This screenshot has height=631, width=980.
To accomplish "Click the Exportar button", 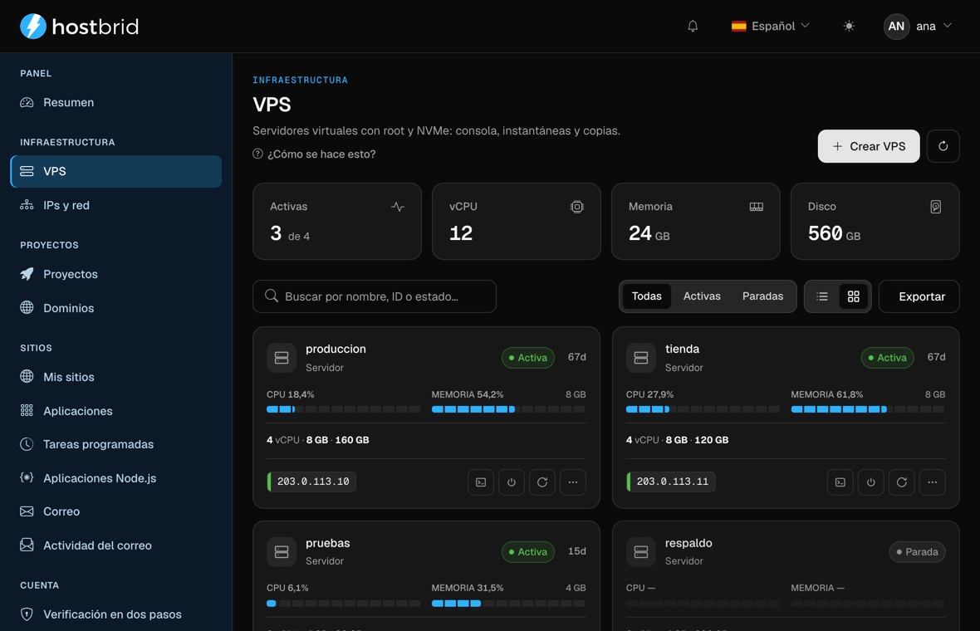I will point(919,296).
